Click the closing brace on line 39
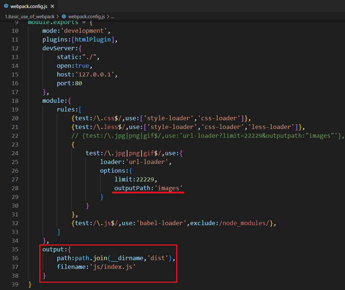Screen dimensions: 345x290 30,285
